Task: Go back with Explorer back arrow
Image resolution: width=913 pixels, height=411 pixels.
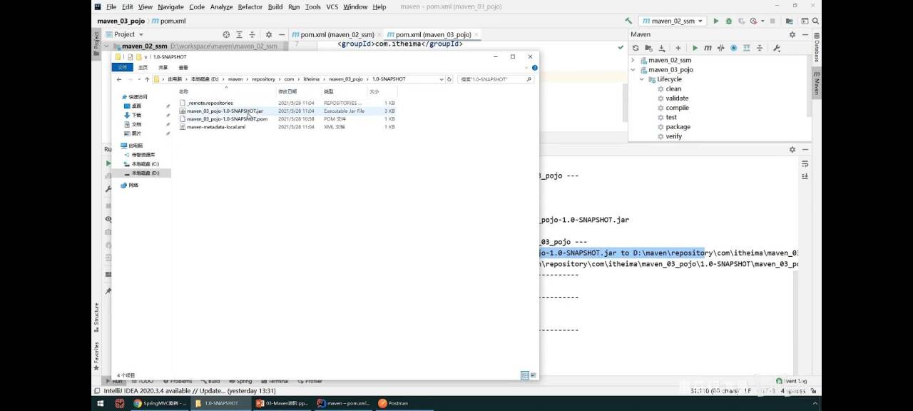Action: (x=119, y=79)
